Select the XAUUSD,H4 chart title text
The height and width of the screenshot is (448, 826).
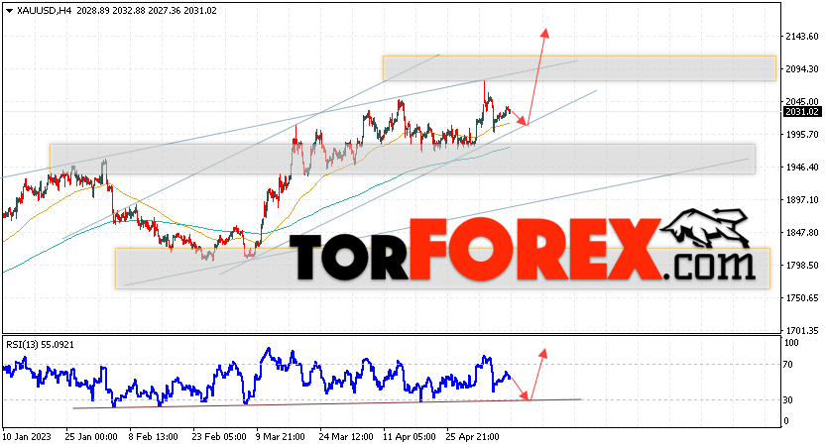[44, 11]
